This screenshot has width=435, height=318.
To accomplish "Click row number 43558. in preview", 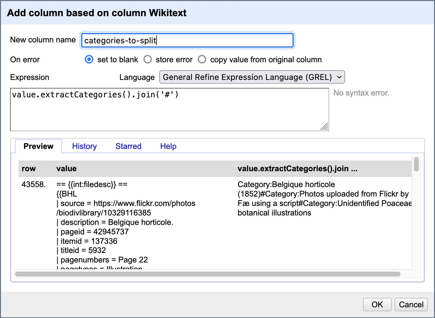I will (x=34, y=184).
